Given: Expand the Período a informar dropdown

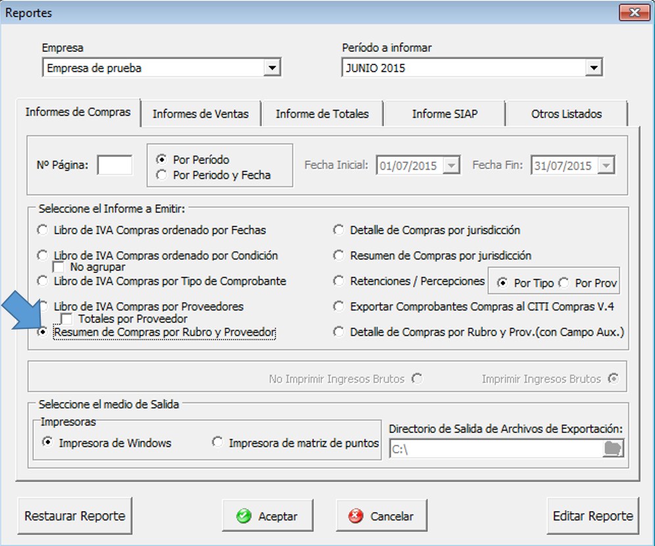Looking at the screenshot, I should pyautogui.click(x=593, y=68).
